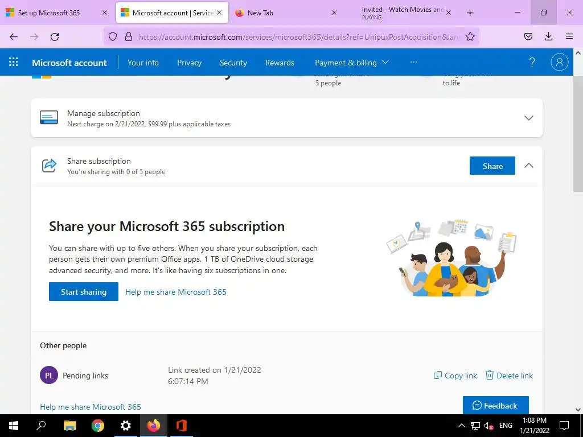583x437 pixels.
Task: Open bottom Help me share Microsoft 365 link
Action: (x=91, y=406)
